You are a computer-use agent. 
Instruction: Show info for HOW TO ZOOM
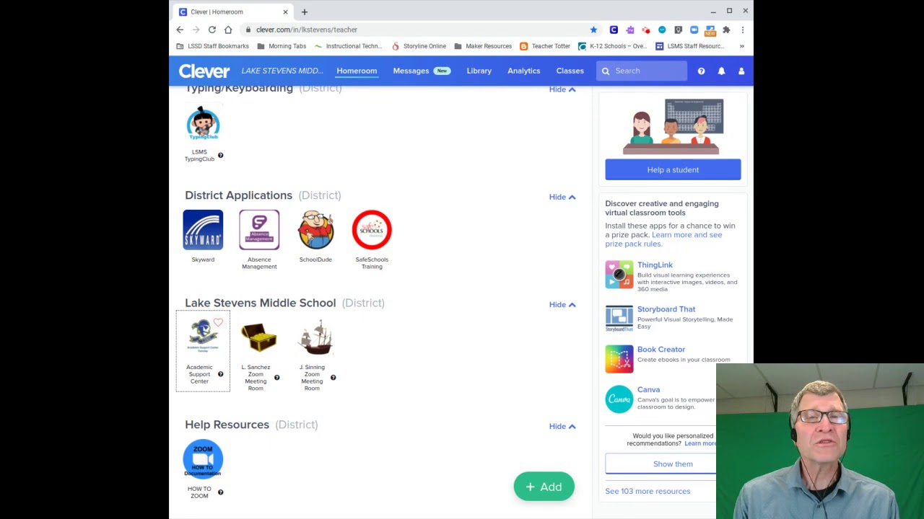point(221,492)
